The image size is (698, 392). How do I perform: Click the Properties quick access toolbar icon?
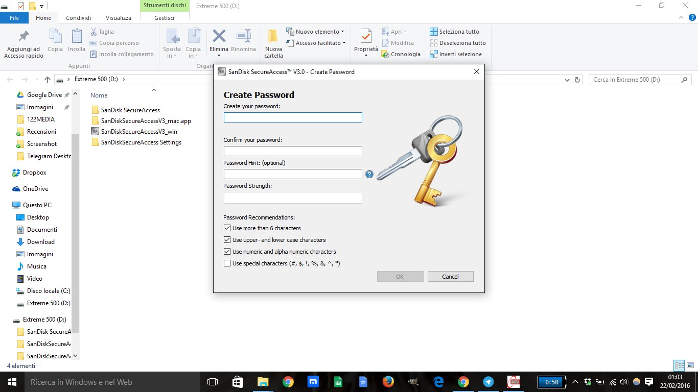coord(20,6)
